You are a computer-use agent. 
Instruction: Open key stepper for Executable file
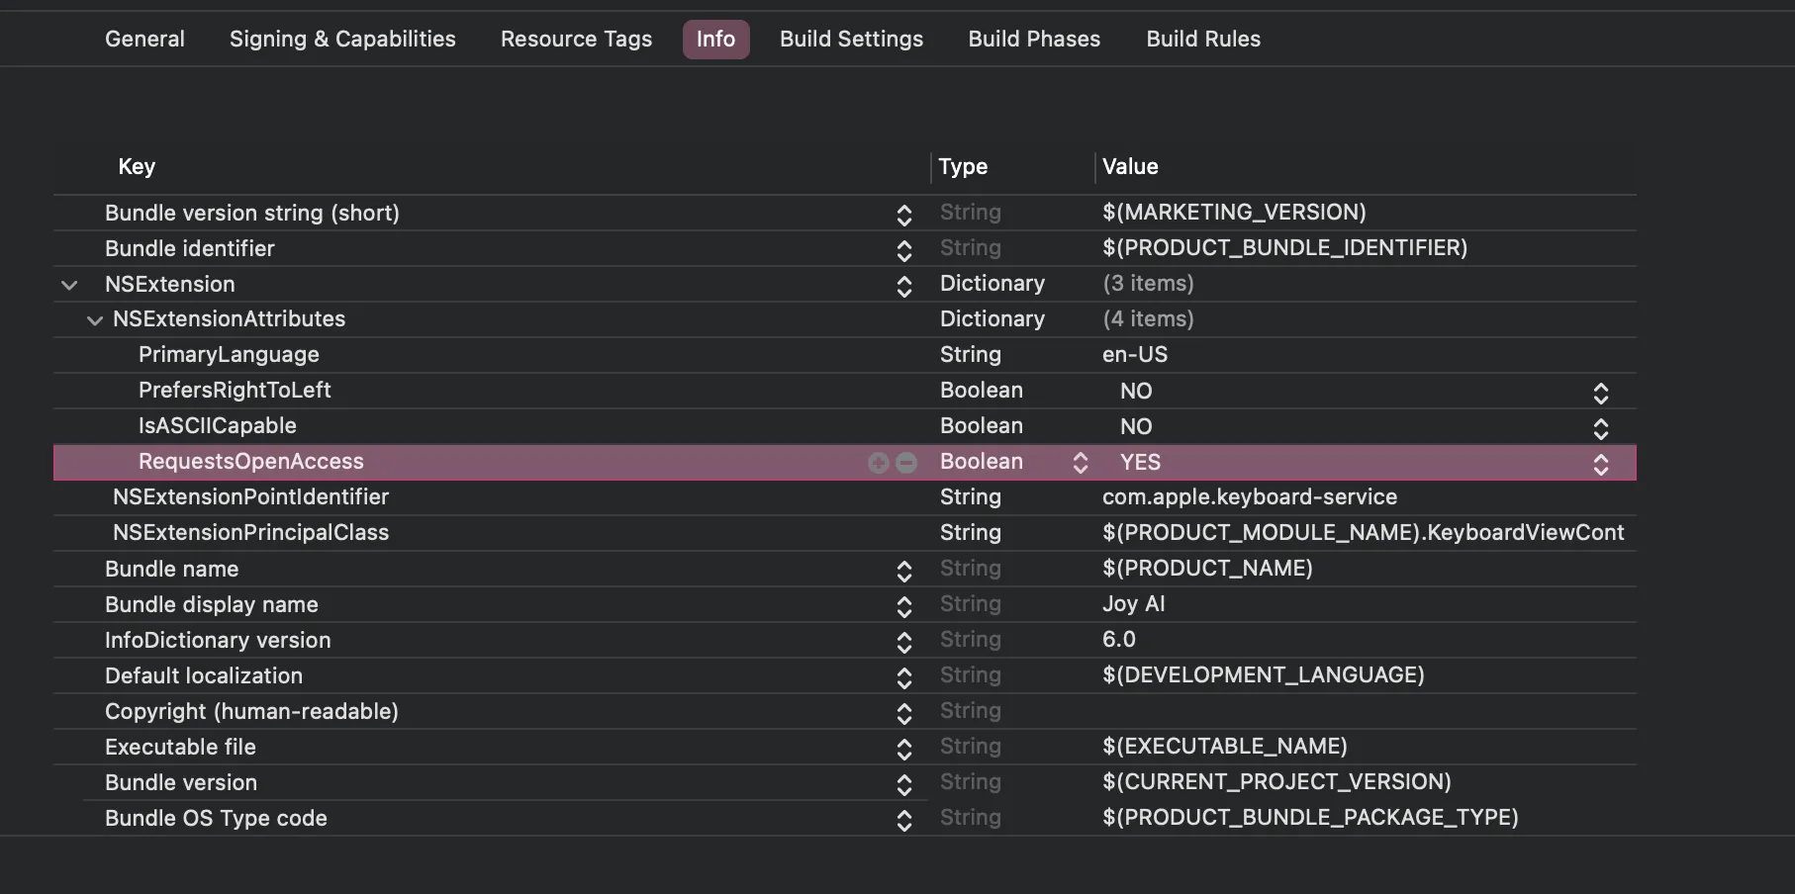click(x=903, y=749)
